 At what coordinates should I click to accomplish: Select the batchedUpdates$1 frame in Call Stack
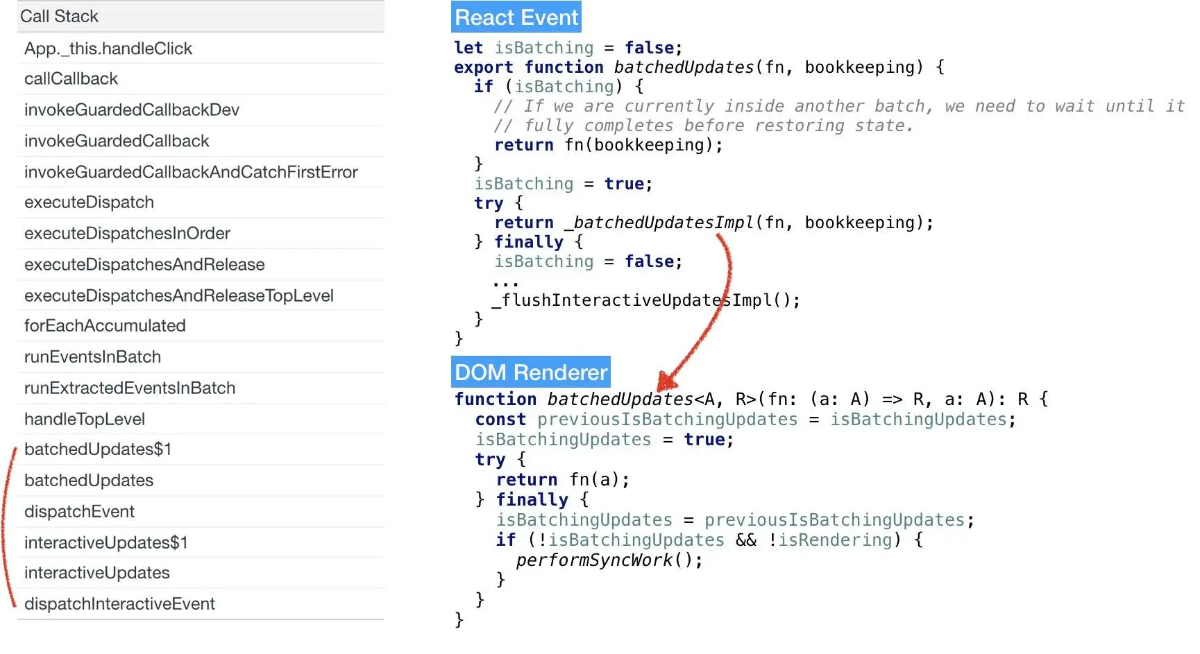(x=201, y=449)
